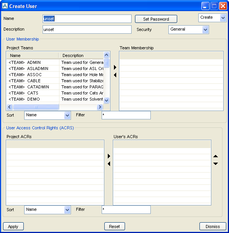Add selected ACR to User's ACRs with right arrow

[x=109, y=156]
